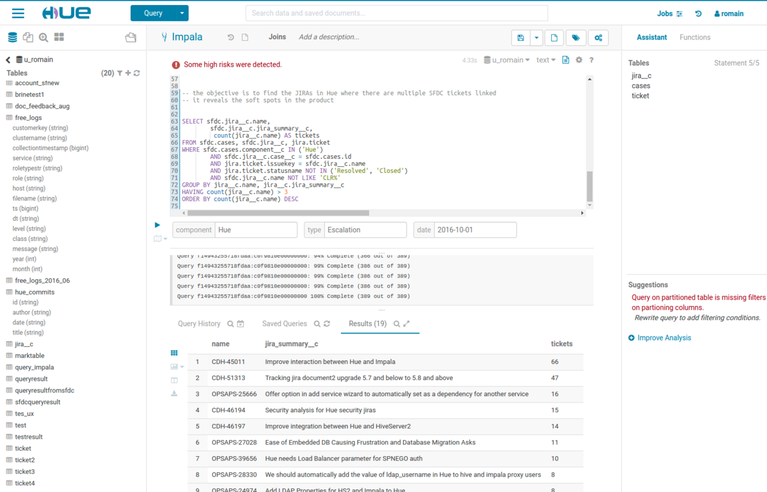The image size is (767, 492).
Task: Select the CDH-45011 result cell
Action: click(x=228, y=362)
